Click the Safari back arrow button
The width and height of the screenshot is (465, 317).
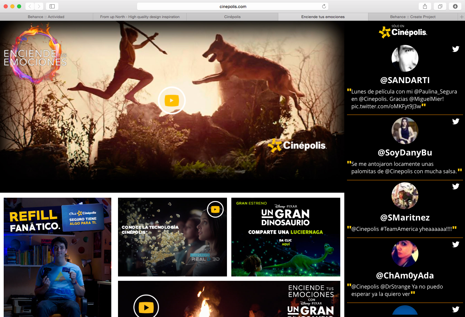(30, 6)
